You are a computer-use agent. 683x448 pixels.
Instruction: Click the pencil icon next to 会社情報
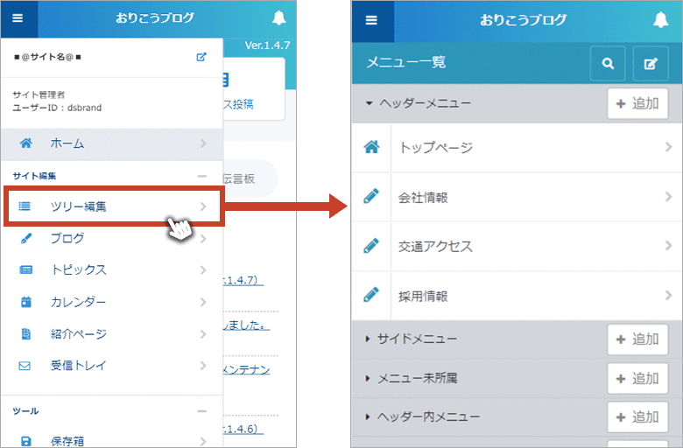pos(371,198)
